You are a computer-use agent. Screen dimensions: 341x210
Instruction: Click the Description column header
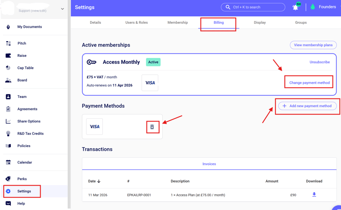tap(180, 181)
